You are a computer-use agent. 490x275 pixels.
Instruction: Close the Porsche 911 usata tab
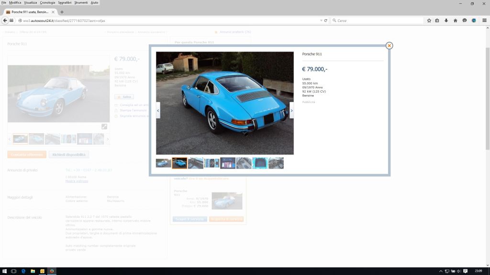[53, 12]
